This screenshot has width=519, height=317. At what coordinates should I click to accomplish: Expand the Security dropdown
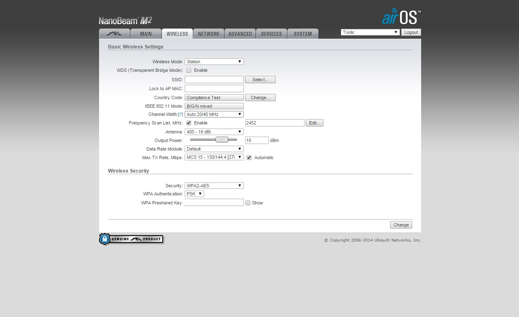214,186
